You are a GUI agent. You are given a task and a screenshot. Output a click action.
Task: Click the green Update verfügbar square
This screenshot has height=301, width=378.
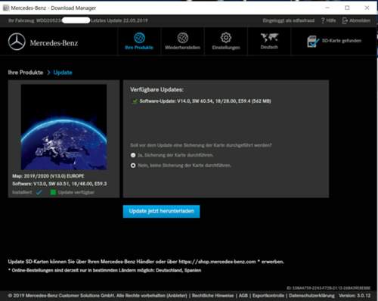[x=53, y=192]
